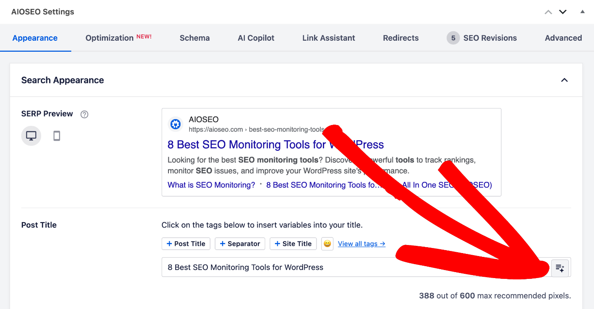
Task: Click the SERP preview headline link
Action: [276, 145]
